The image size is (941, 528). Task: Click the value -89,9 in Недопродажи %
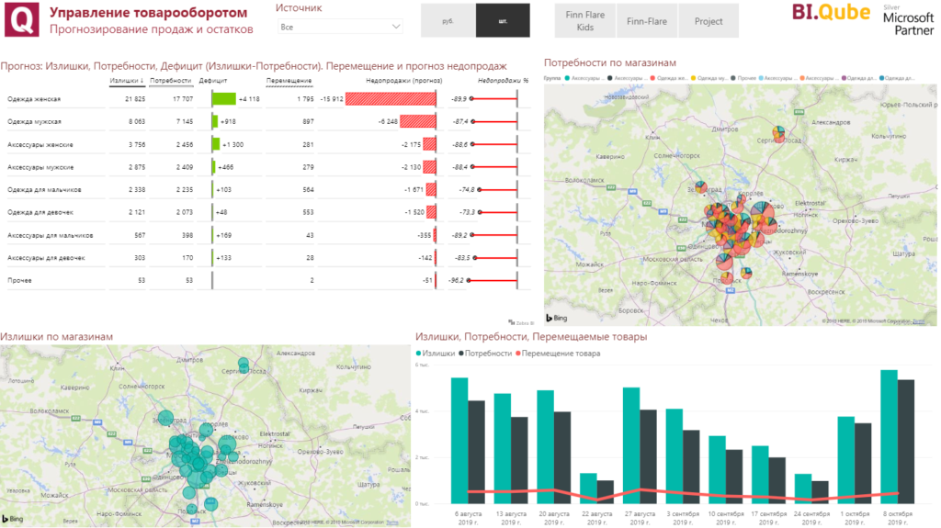tap(459, 99)
